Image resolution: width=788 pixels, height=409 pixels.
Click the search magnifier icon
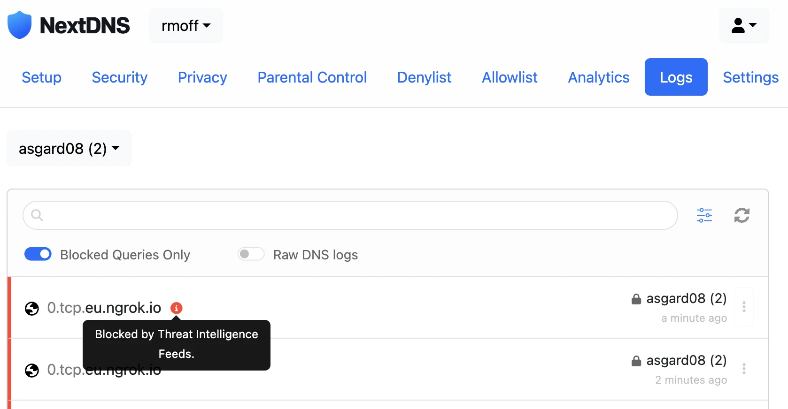pyautogui.click(x=38, y=215)
